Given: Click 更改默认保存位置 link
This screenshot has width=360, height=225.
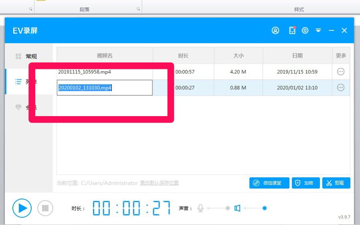Looking at the screenshot, I should click(x=159, y=183).
